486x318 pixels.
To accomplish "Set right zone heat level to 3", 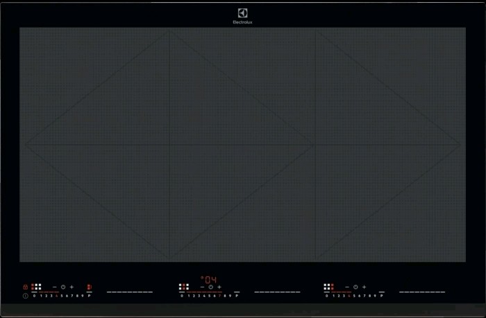I will [344, 296].
